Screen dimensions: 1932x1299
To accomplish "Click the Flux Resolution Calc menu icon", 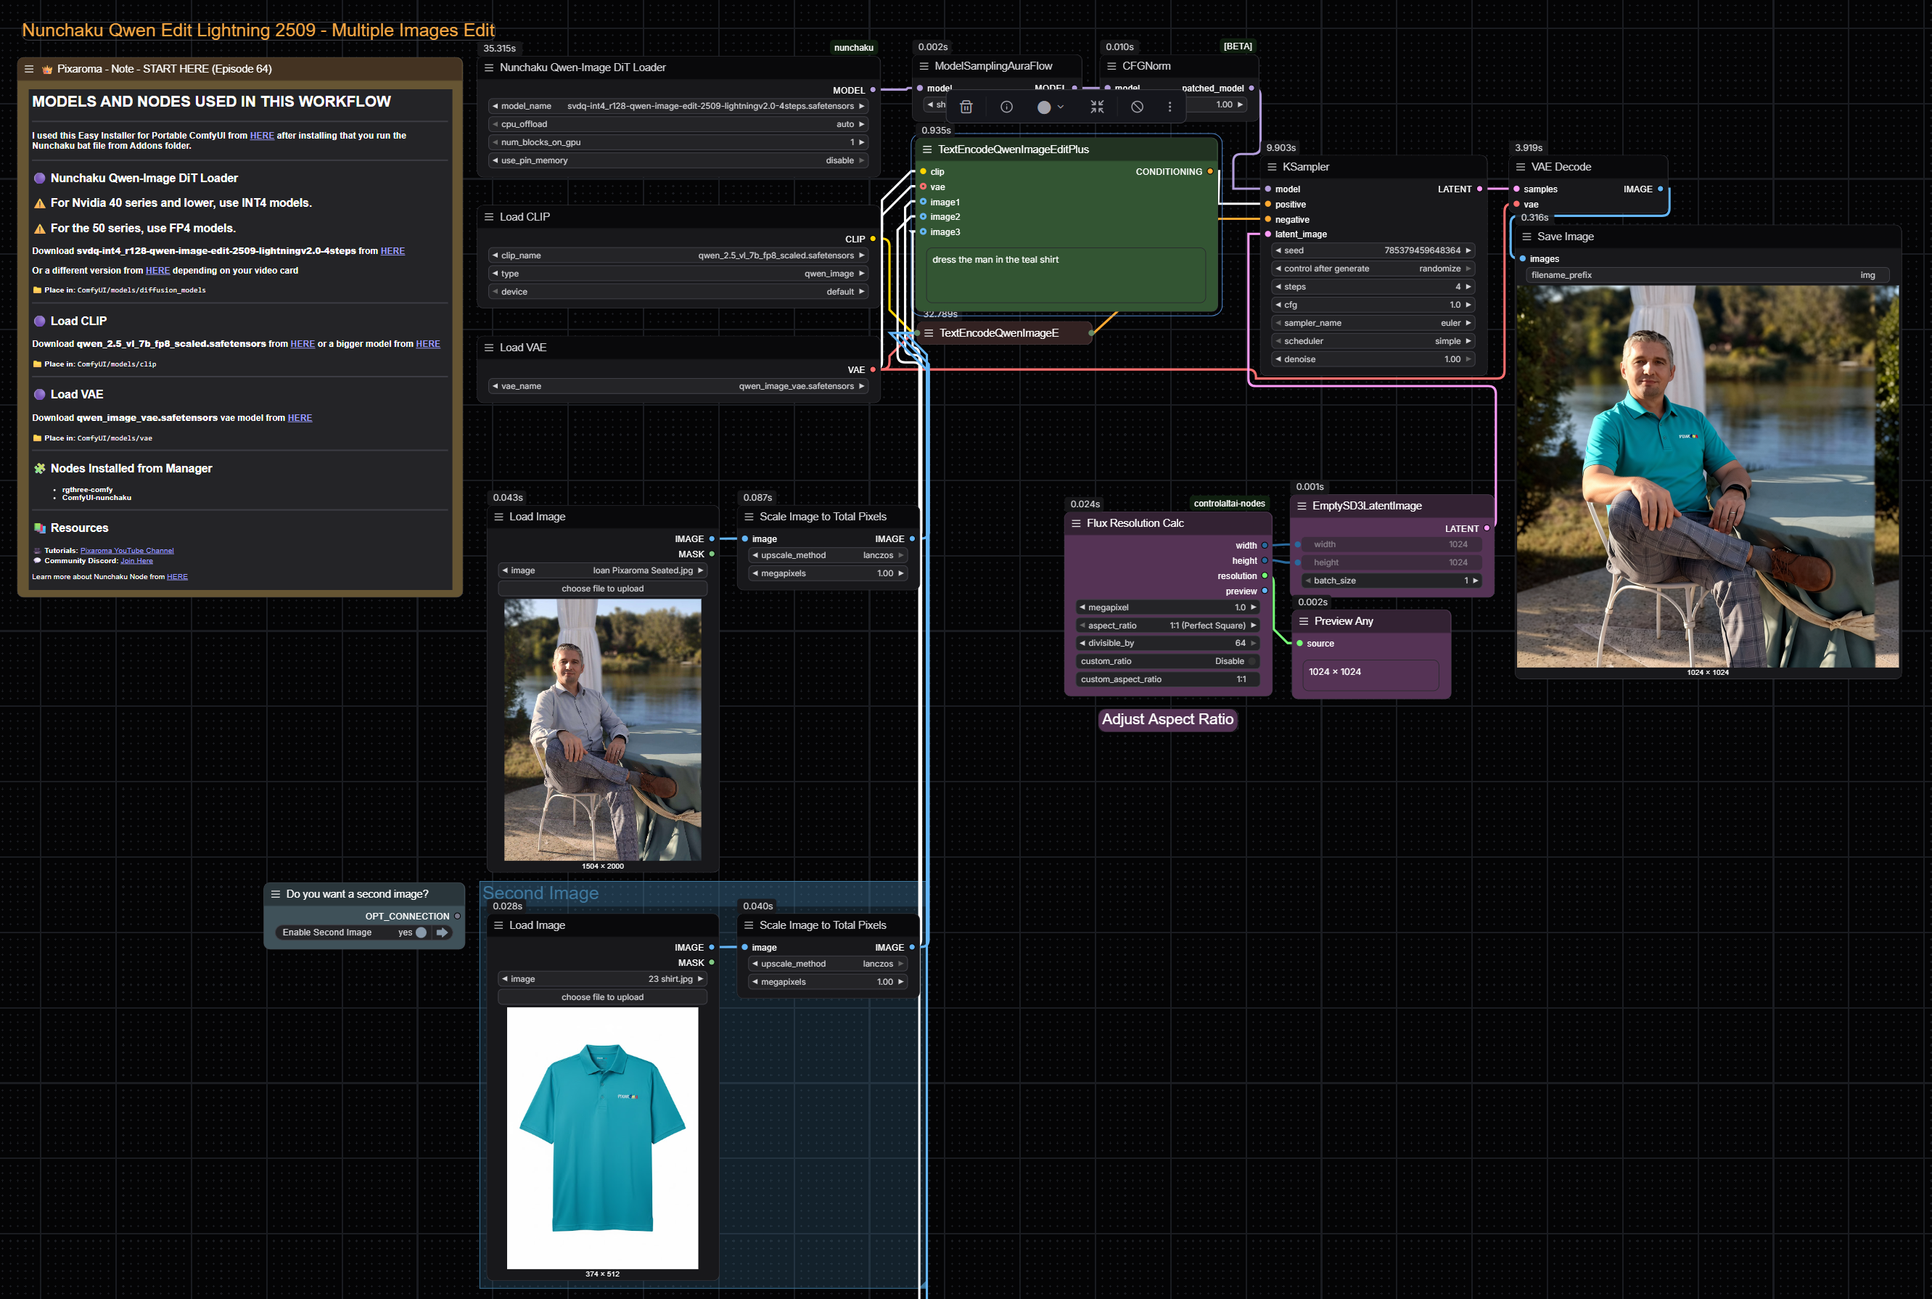I will point(1076,523).
